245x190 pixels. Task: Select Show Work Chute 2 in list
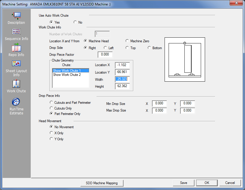(71, 75)
